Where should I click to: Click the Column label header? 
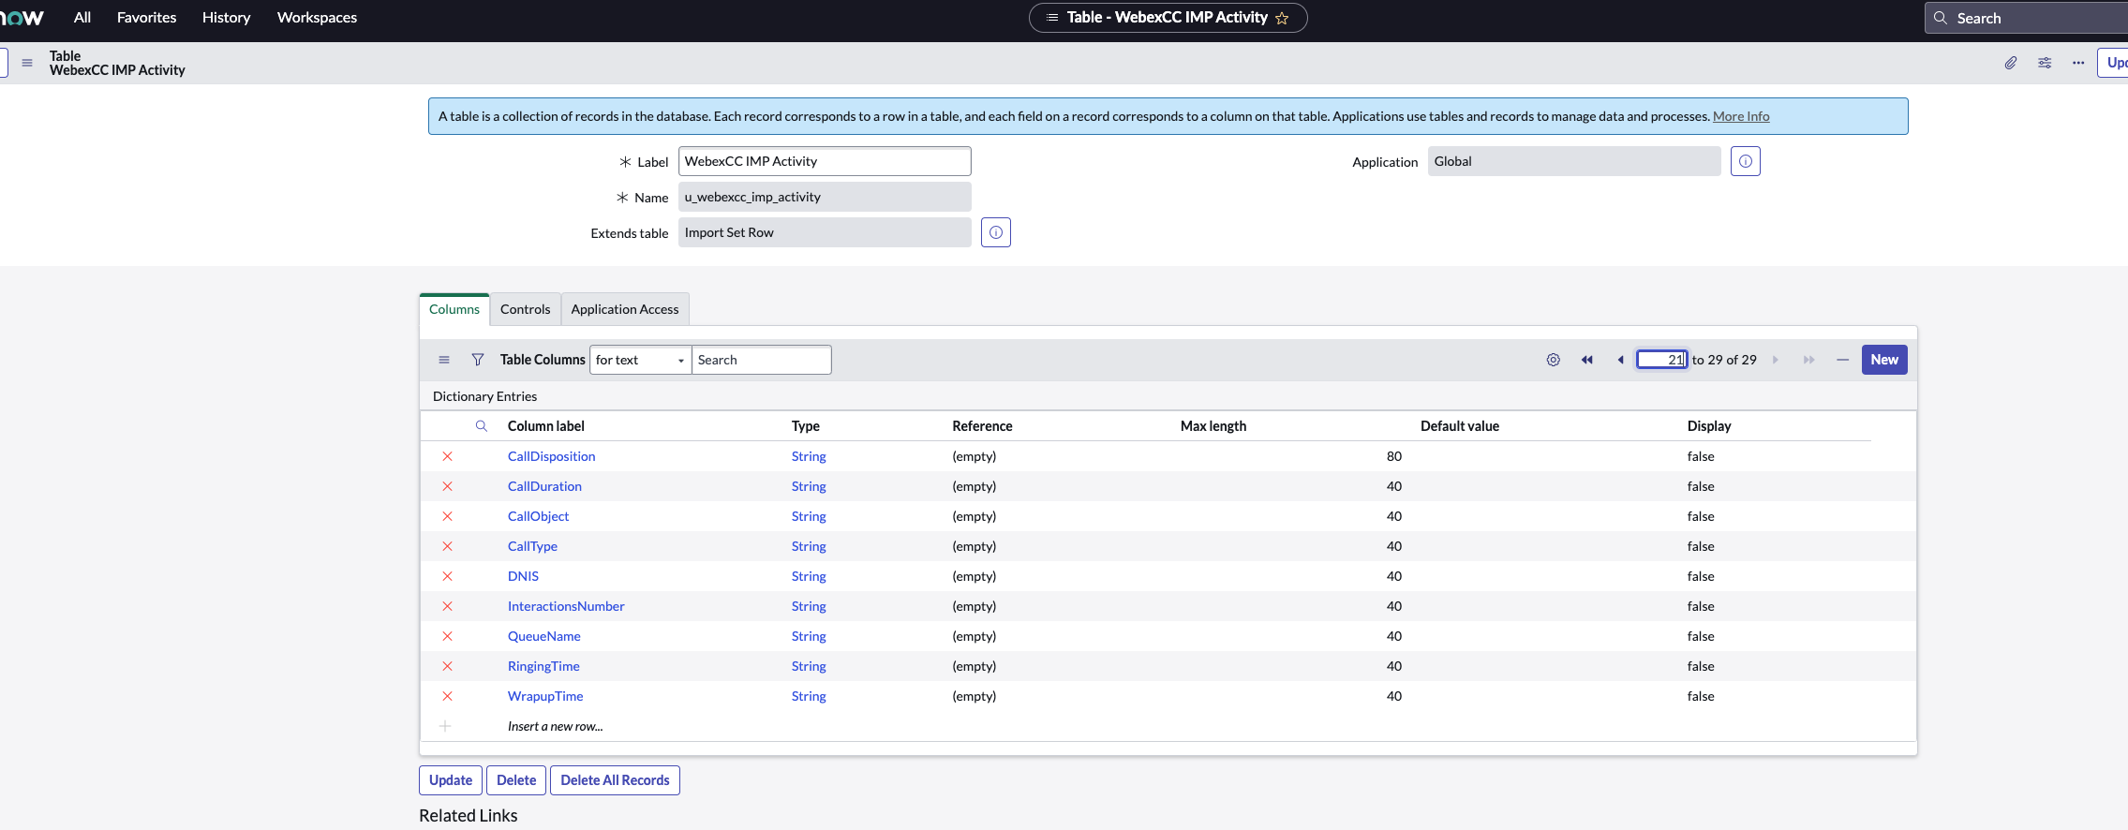tap(546, 426)
